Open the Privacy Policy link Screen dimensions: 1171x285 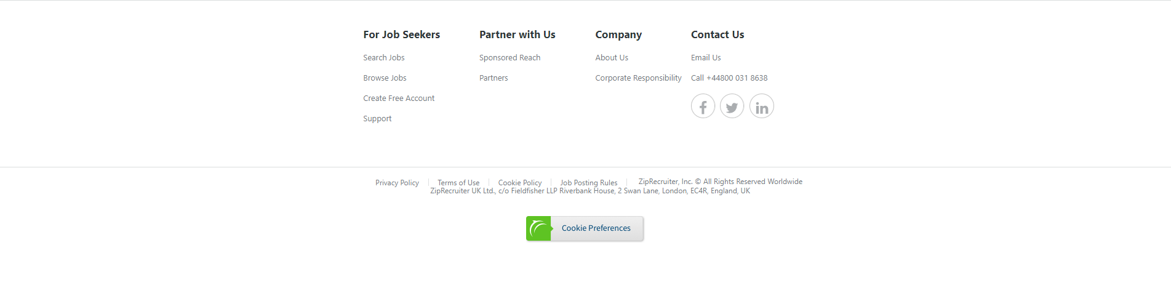click(x=397, y=183)
